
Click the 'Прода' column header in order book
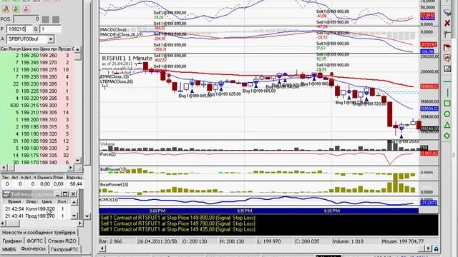(64, 49)
